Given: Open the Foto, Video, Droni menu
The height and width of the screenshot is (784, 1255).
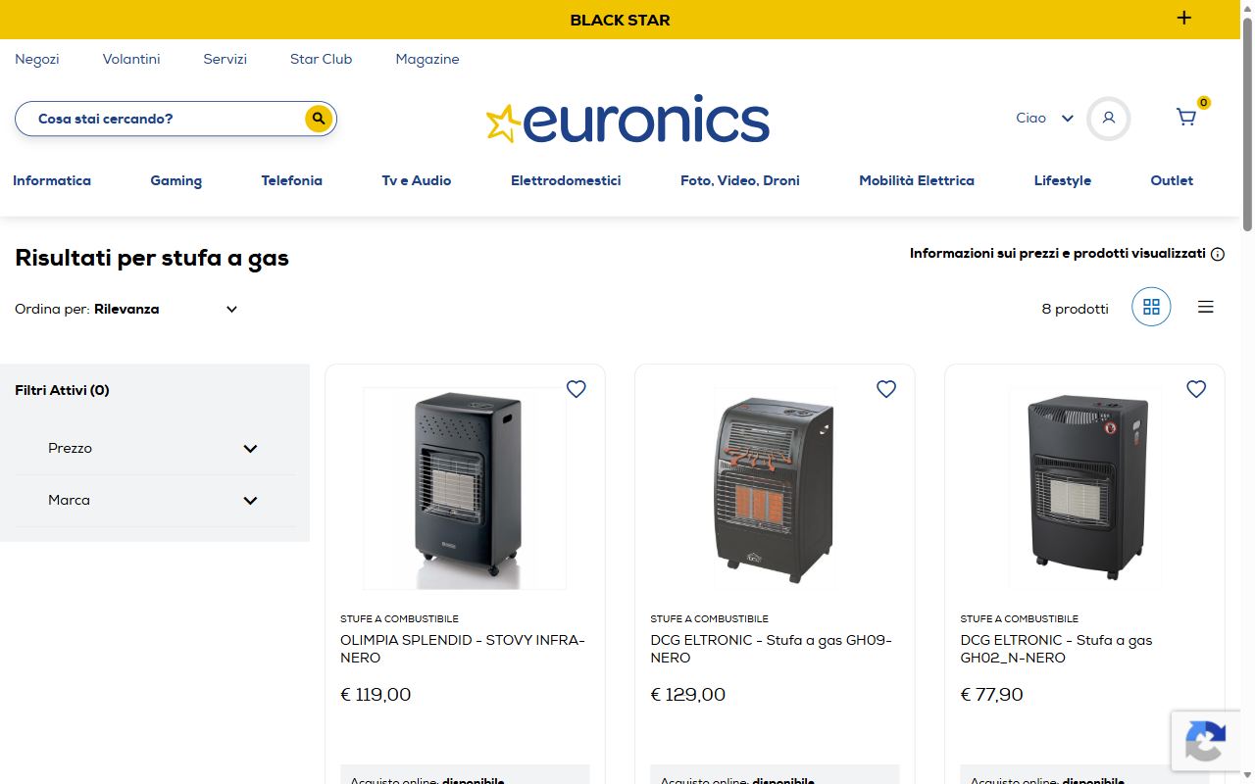Looking at the screenshot, I should point(740,180).
